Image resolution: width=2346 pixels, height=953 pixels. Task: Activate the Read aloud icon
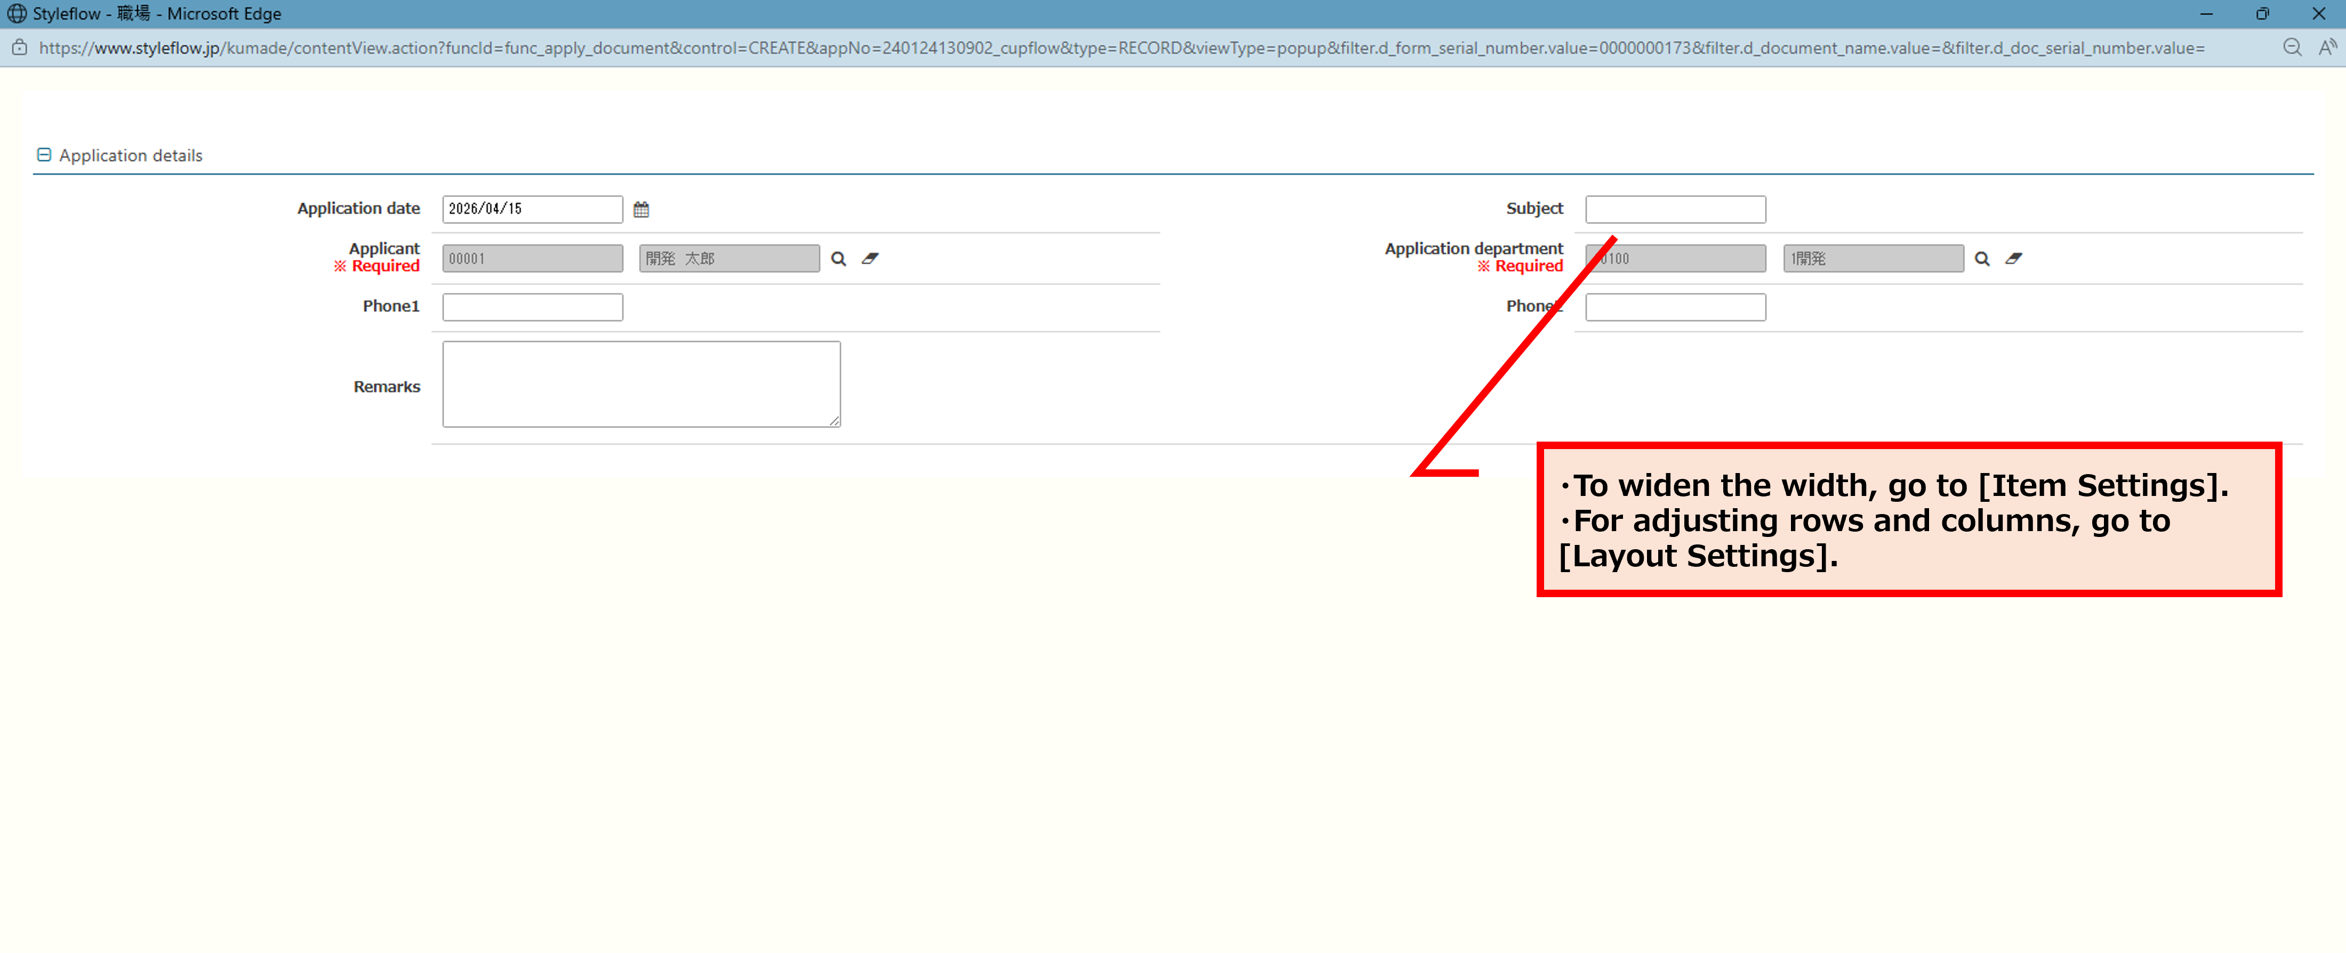(2327, 48)
